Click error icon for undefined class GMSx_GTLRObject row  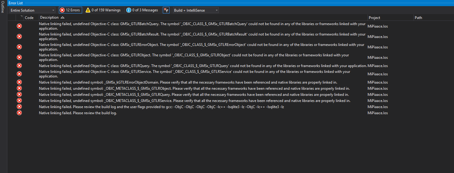[19, 57]
